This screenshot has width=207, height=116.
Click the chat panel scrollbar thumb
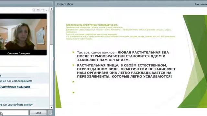pyautogui.click(x=51, y=28)
